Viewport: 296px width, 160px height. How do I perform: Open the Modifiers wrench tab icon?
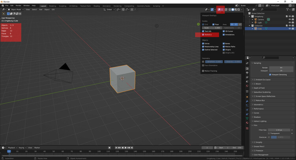tap(247, 101)
